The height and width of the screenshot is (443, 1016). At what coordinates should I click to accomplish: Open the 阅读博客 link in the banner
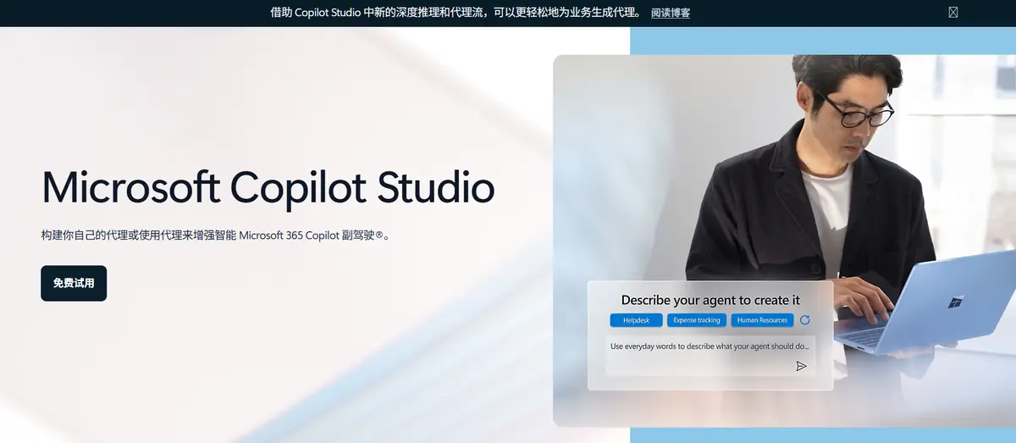point(671,13)
